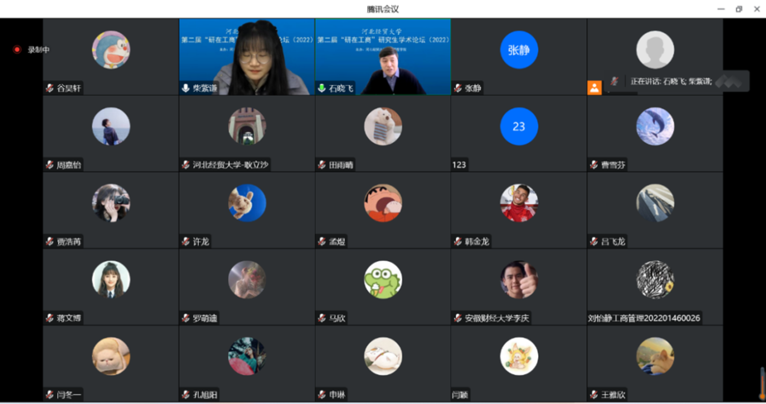
Task: Click the name label 刘怡静工商管理202201460026
Action: (x=644, y=318)
